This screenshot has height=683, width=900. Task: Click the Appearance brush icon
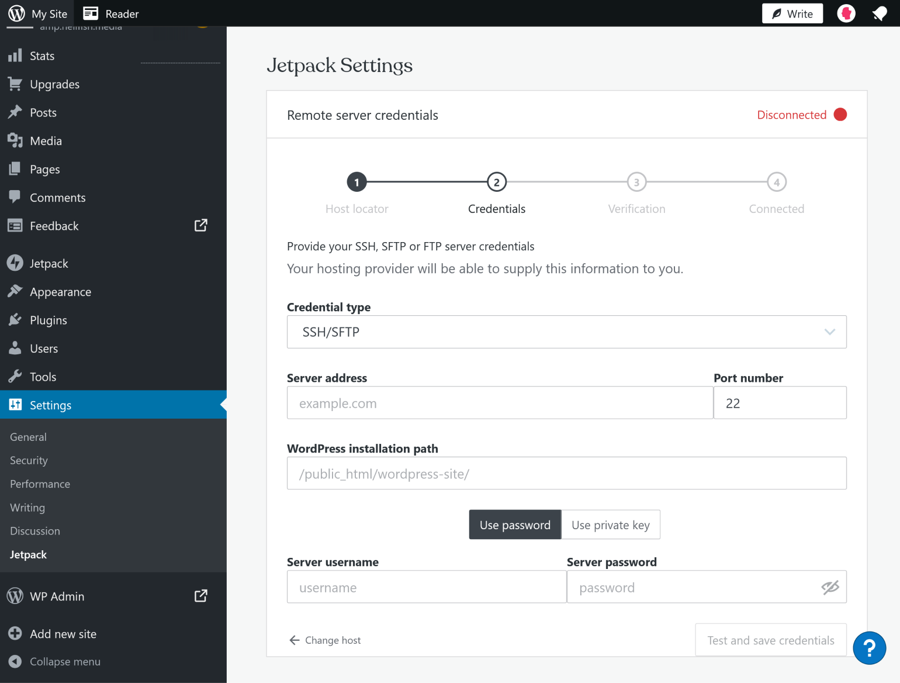pyautogui.click(x=15, y=291)
